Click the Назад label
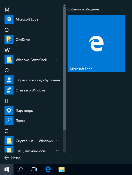This screenshot has height=175, width=132. [x=16, y=158]
